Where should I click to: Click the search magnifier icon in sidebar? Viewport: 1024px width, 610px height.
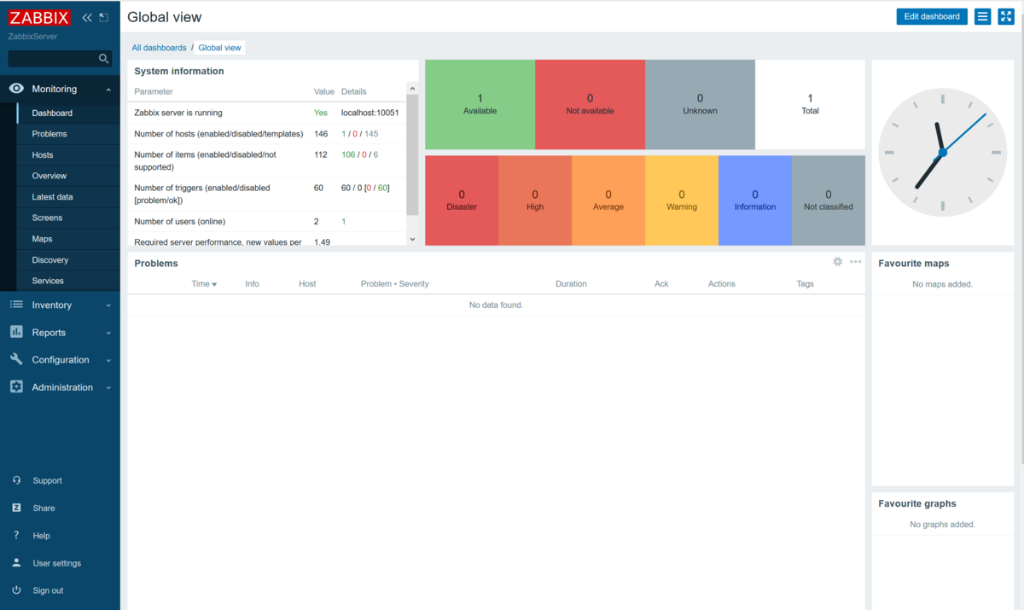[x=104, y=59]
